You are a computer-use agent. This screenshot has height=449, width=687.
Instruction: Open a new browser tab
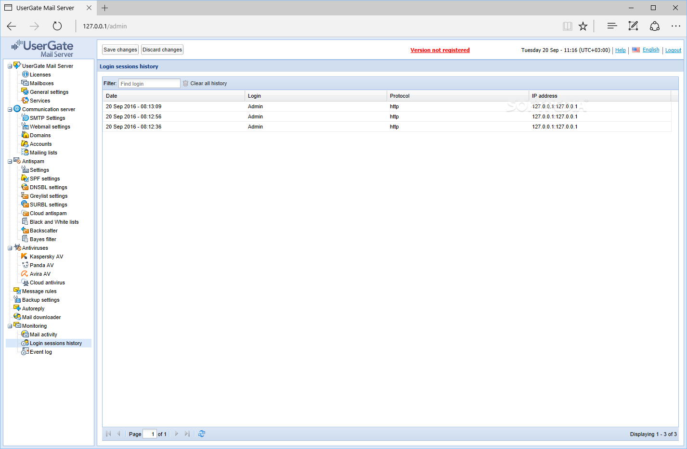(104, 8)
